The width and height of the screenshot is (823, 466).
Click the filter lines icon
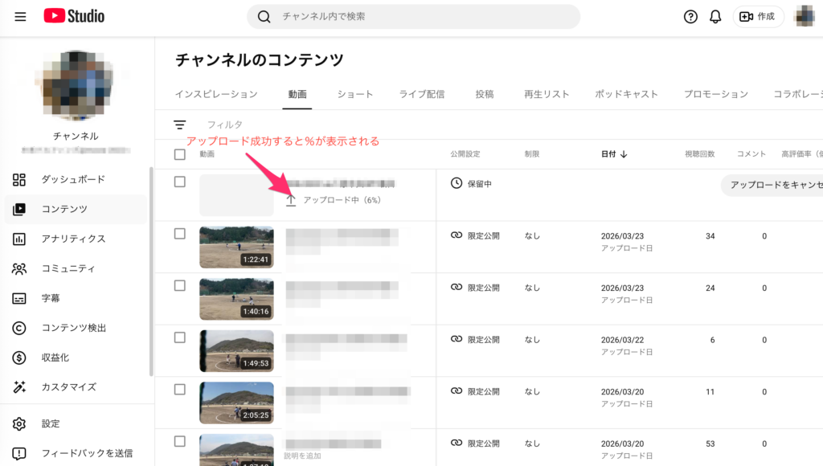[x=180, y=125]
